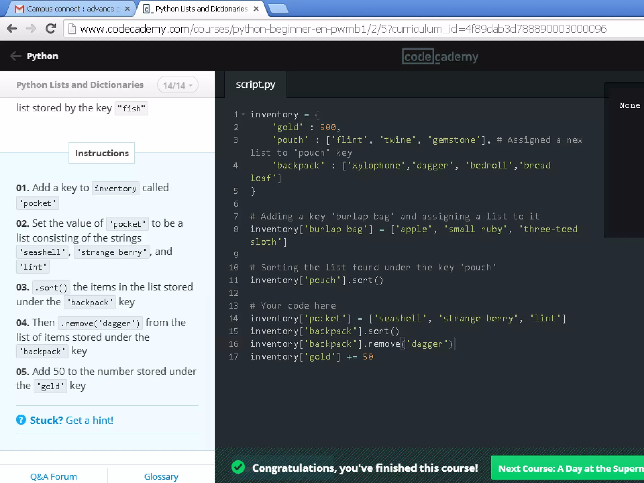The width and height of the screenshot is (644, 483).
Task: Click the Python Lists and Dictionaries heading
Action: (80, 85)
